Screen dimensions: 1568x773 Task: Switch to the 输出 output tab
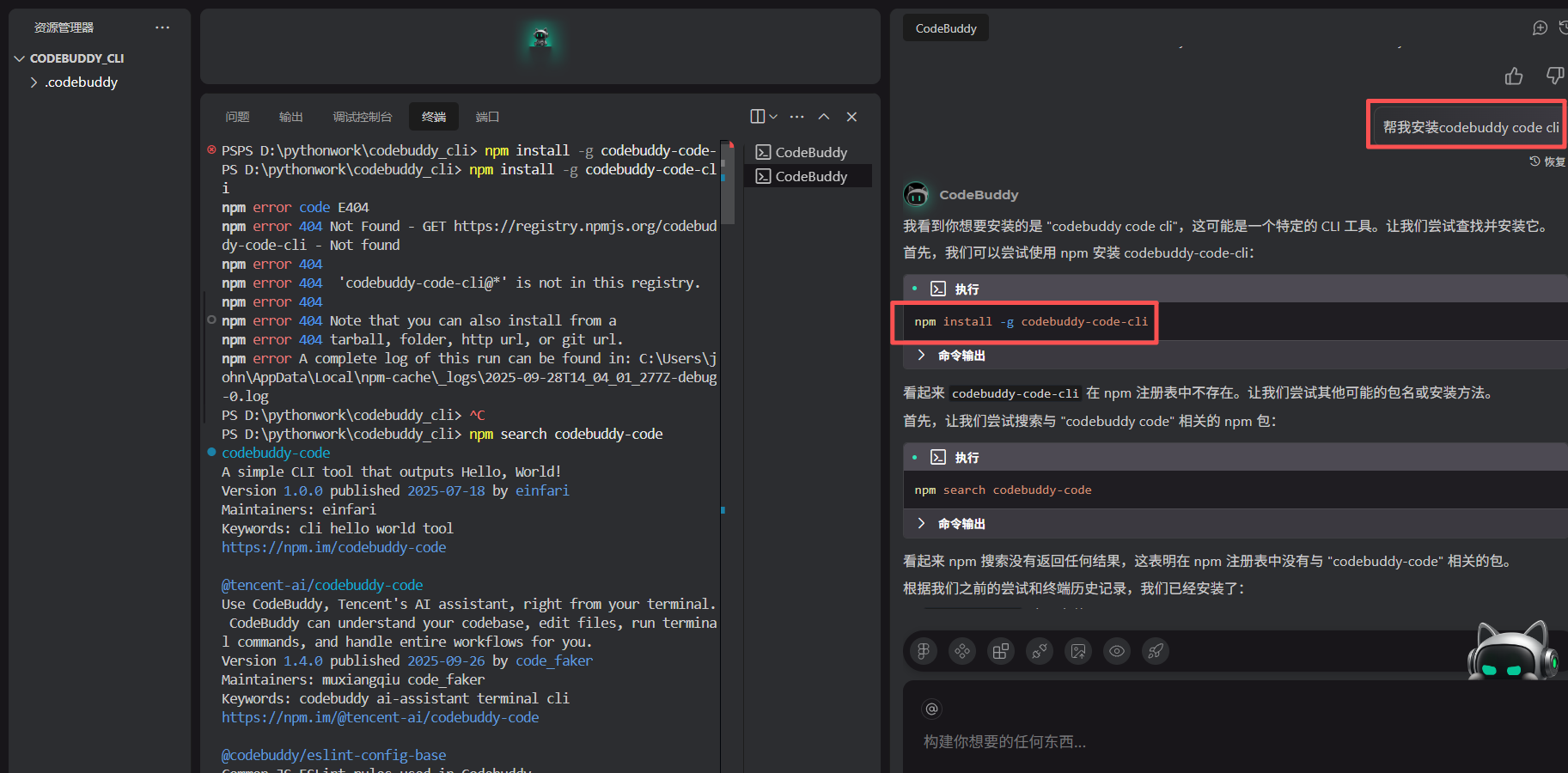(291, 117)
